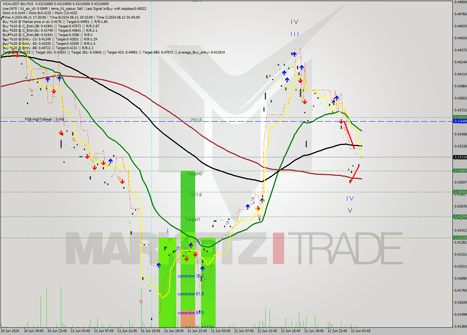This screenshot has width=467, height=335.
Task: Click the '11 Jun 03:45' time axis label
Action: 81,331
